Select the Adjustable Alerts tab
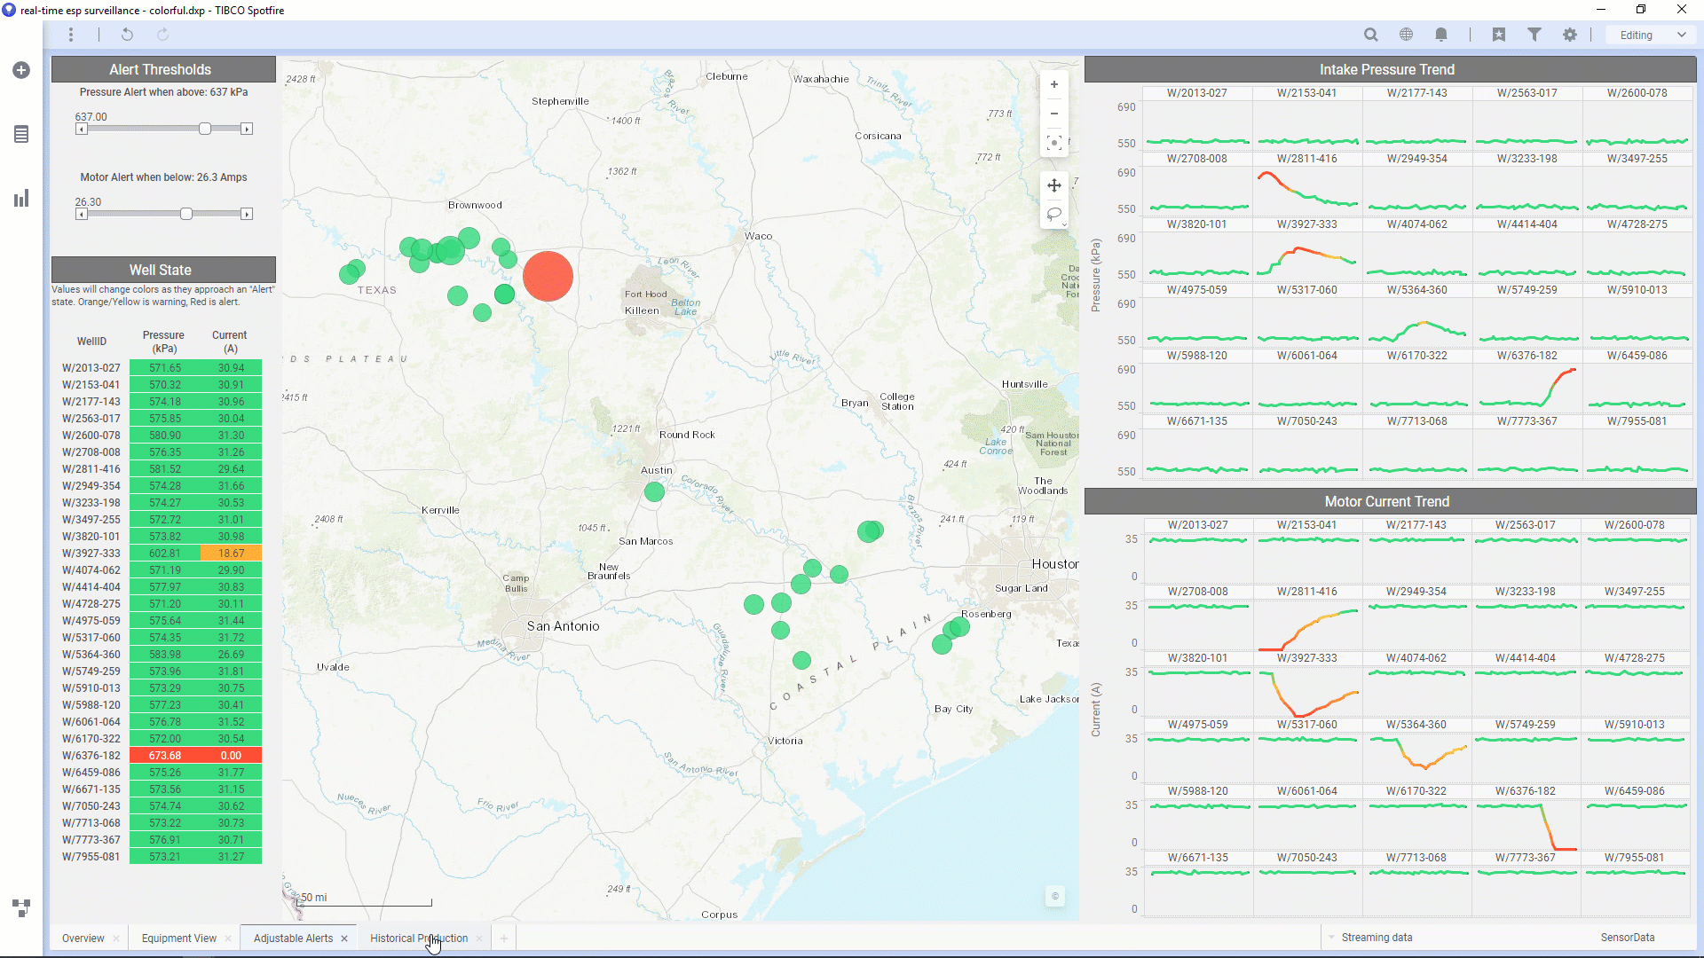 294,938
